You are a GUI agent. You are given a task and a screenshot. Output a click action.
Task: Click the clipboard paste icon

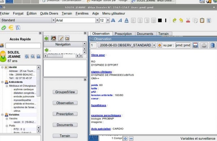click(202, 20)
